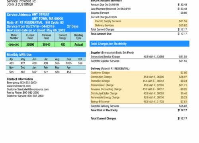Click the Total Amount Due label

tap(101, 34)
